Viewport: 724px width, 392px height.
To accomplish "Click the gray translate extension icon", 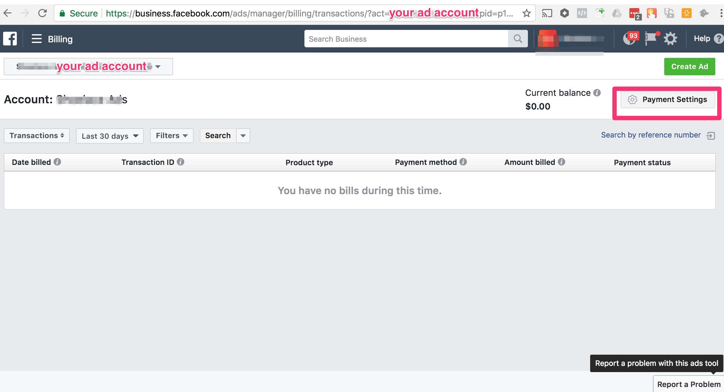I will [x=669, y=13].
